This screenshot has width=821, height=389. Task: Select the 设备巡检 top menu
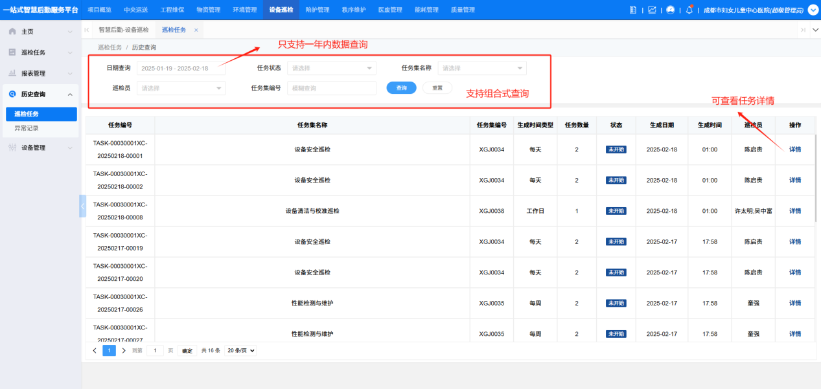281,10
